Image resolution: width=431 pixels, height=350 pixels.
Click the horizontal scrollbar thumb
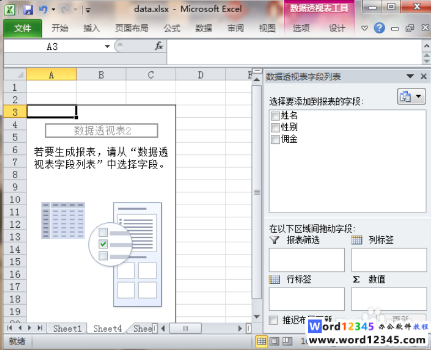186,328
